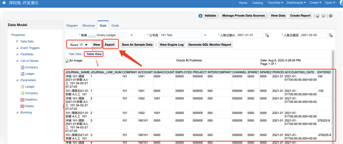
Task: Open the Dashboards menu
Action: click(x=296, y=3)
